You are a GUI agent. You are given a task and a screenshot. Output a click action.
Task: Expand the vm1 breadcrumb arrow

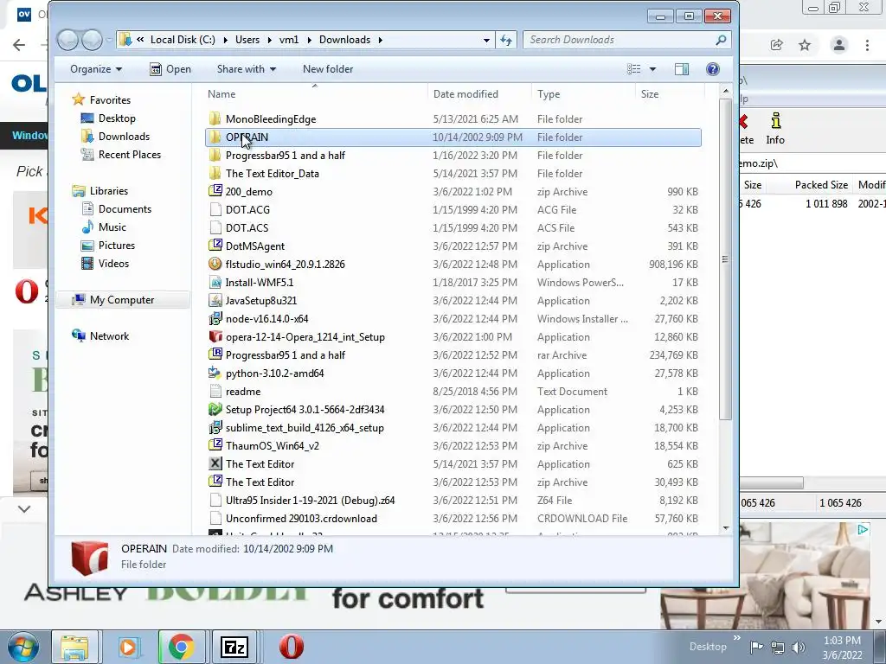point(309,40)
